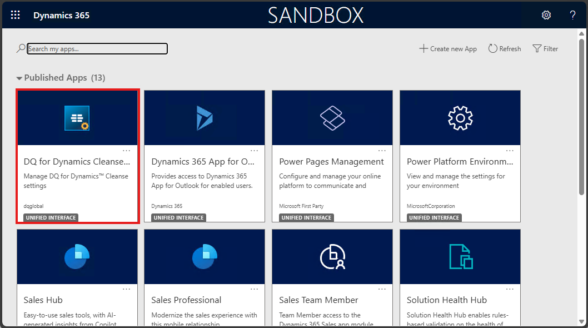
Task: Click the scrollbar up arrow
Action: [582, 34]
